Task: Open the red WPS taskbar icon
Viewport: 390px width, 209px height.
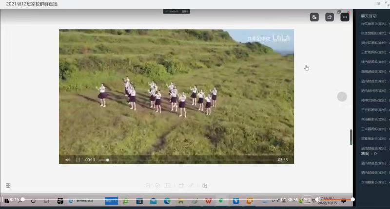Action: point(208,201)
